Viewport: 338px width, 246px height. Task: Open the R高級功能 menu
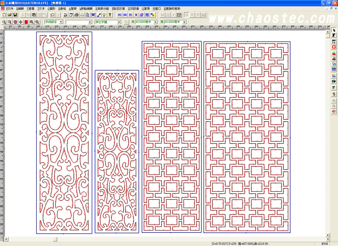point(102,9)
